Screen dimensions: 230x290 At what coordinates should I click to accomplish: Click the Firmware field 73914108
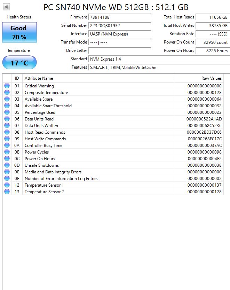click(x=120, y=17)
